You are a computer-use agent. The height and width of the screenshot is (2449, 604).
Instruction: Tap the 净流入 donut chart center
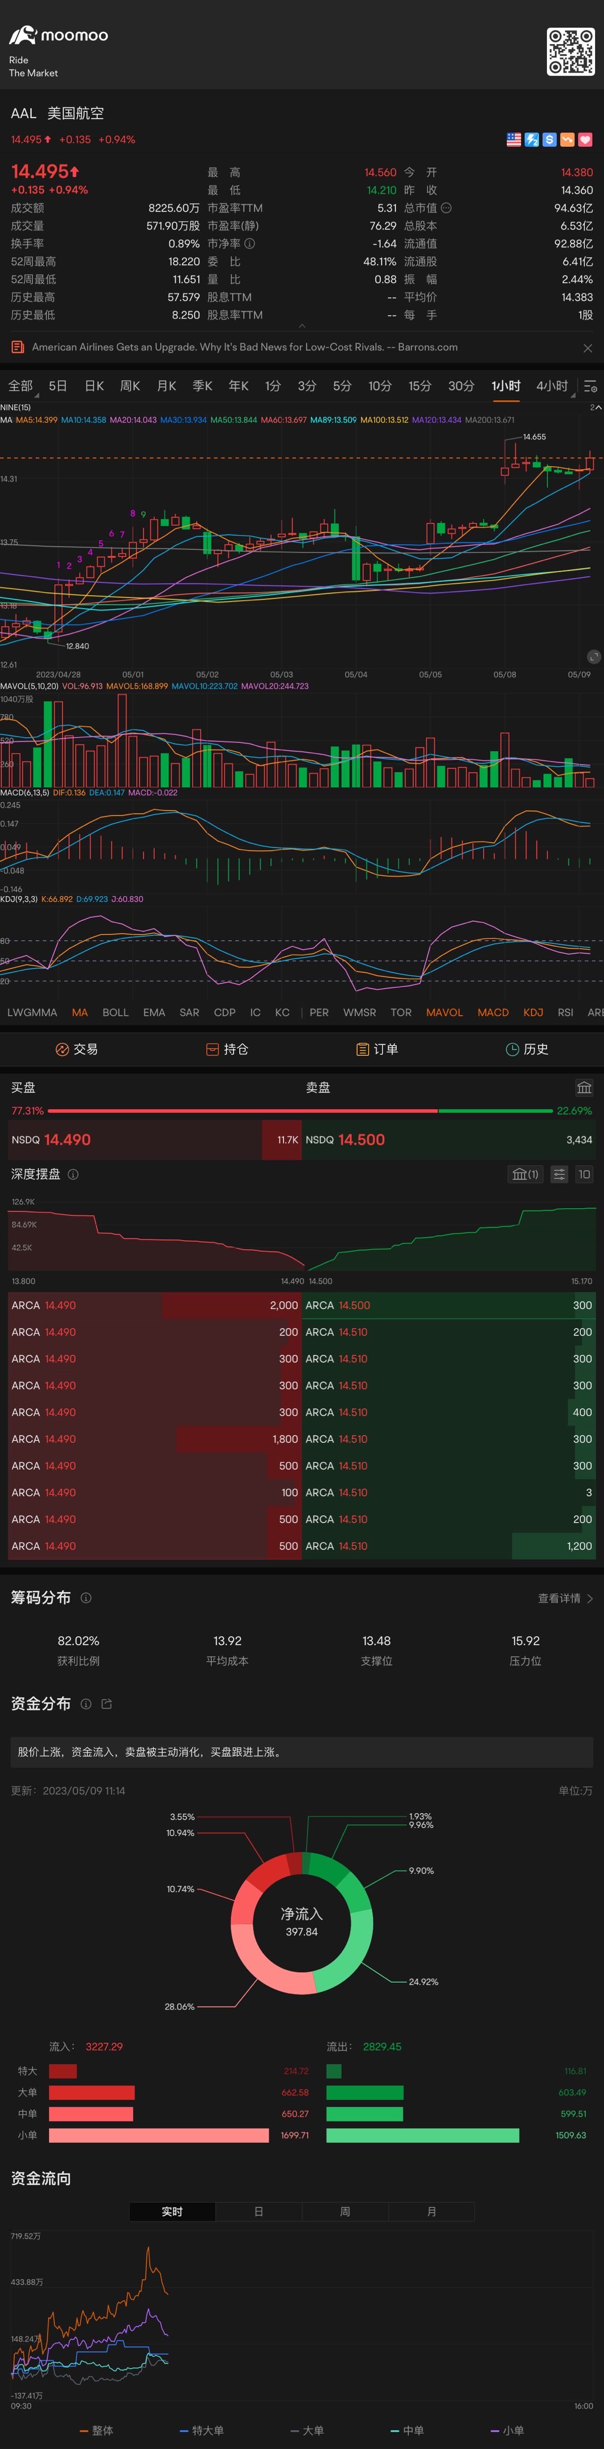pos(302,1922)
